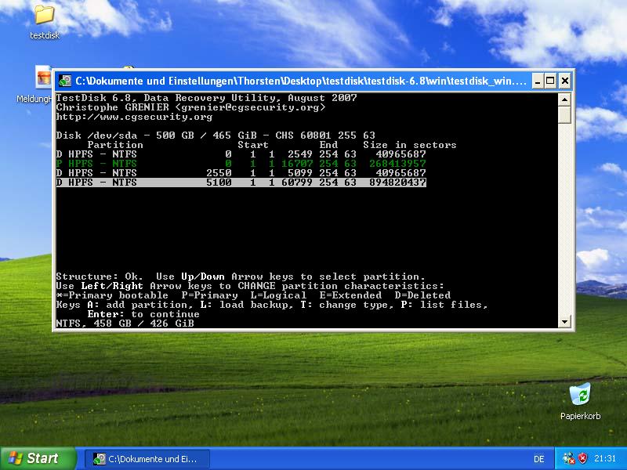Click the TestDisk console title bar icon
The image size is (627, 470).
tap(65, 81)
